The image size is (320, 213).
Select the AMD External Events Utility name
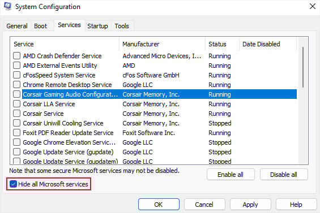[x=60, y=66]
